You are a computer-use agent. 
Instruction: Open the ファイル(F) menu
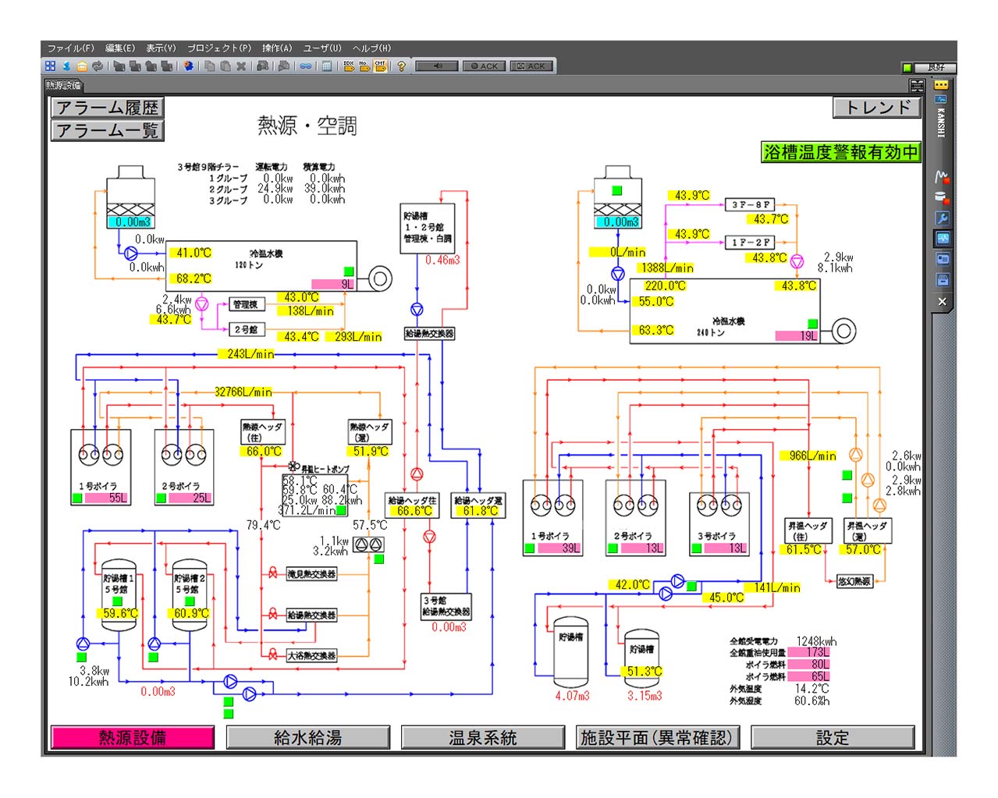pos(70,48)
